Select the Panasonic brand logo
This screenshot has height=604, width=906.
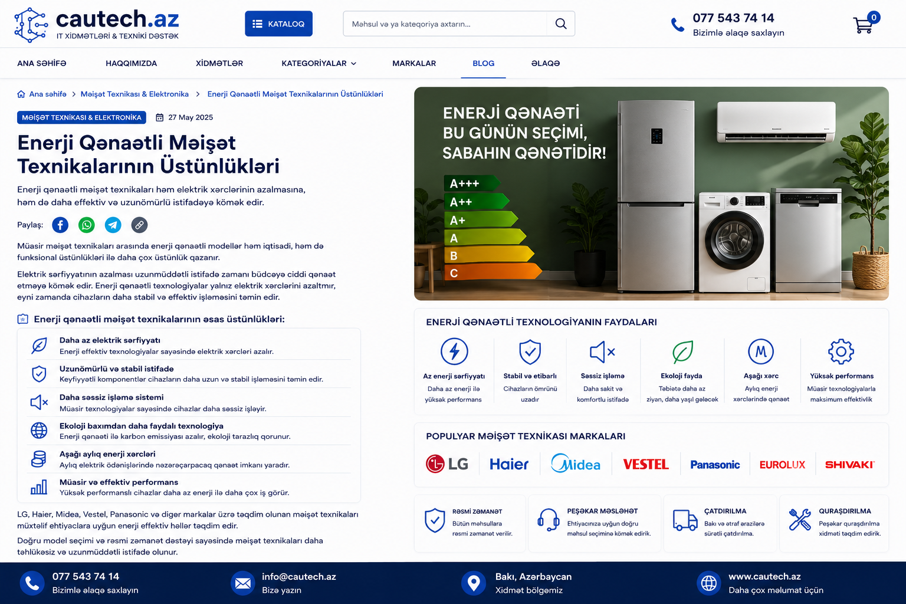tap(715, 465)
